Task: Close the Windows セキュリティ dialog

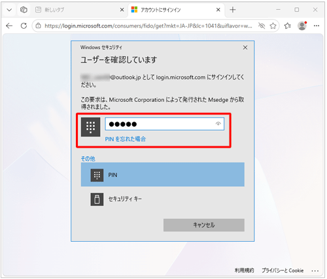Action: pyautogui.click(x=245, y=48)
